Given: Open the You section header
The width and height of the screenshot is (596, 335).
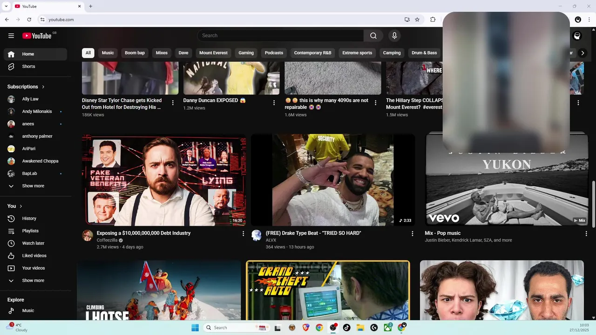Looking at the screenshot, I should (x=15, y=206).
